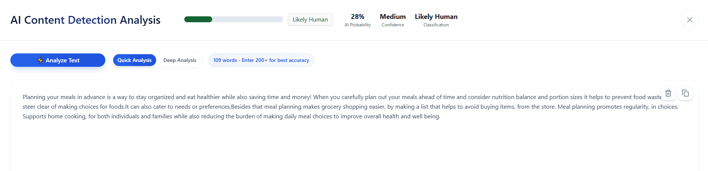Click the empty area below the paragraph text
Image resolution: width=708 pixels, height=171 pixels.
(x=334, y=148)
